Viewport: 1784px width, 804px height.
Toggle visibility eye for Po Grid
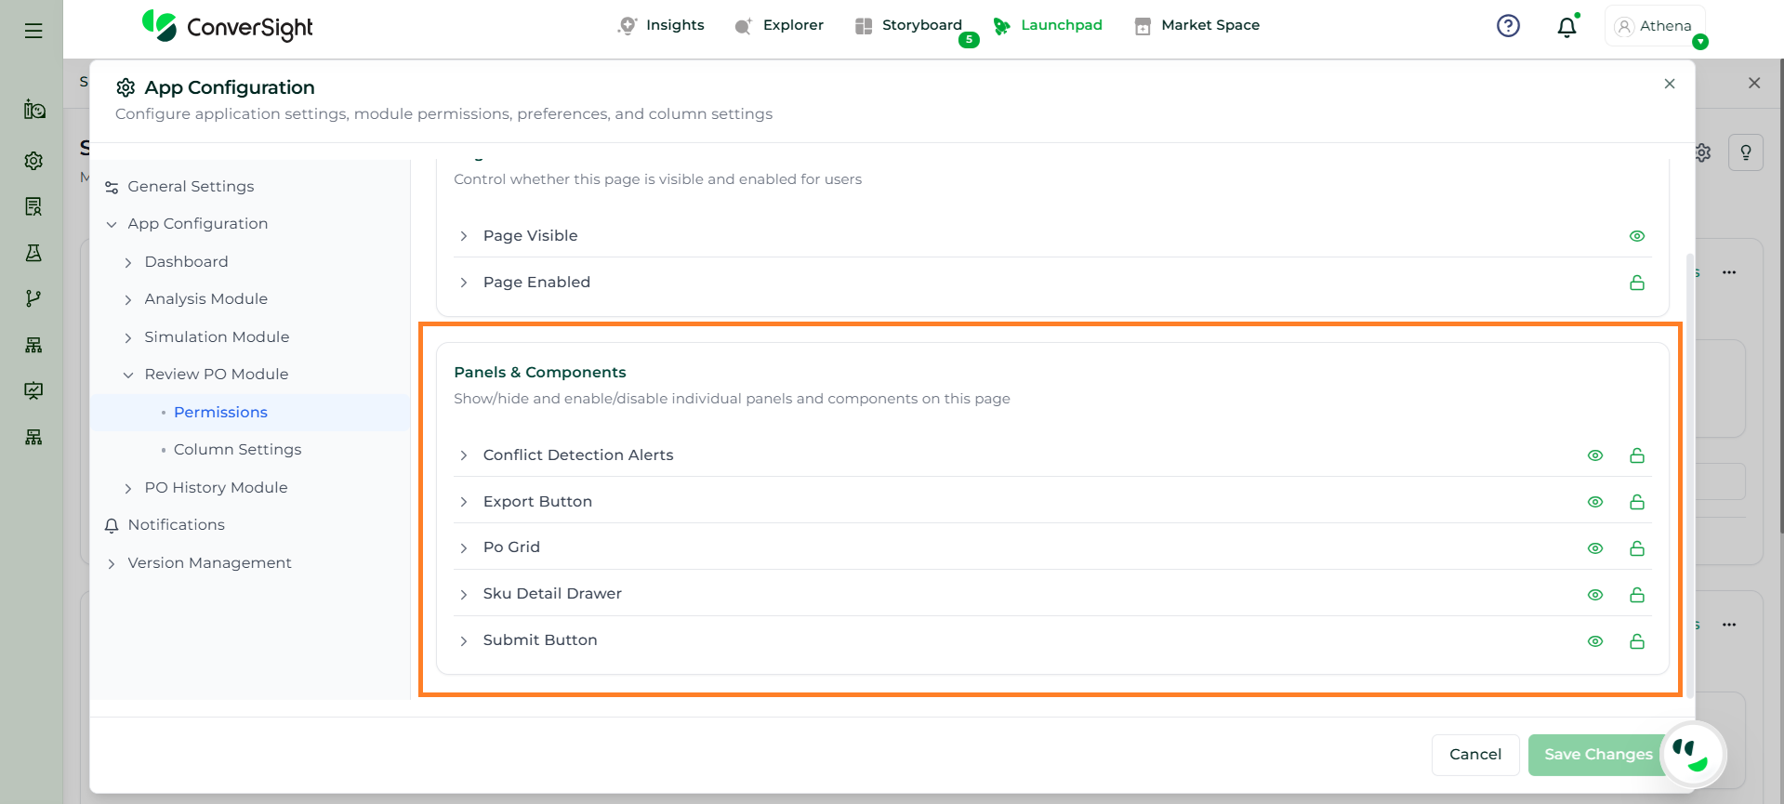pyautogui.click(x=1594, y=548)
